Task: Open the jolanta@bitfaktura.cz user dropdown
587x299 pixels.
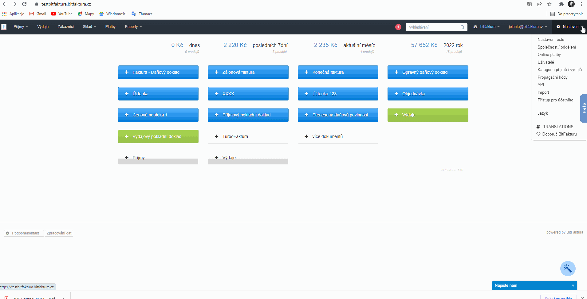Action: [x=528, y=27]
